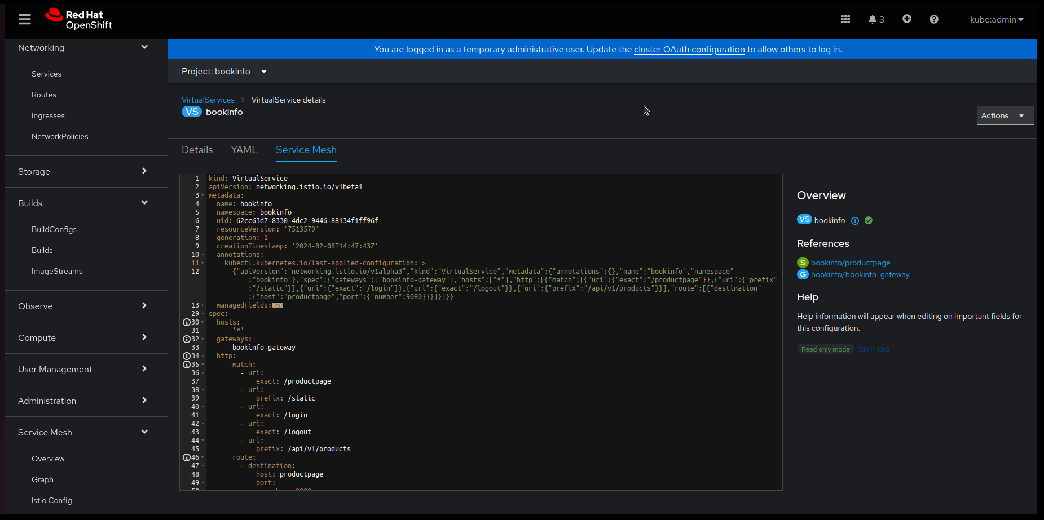Collapse the Networking navigation section
The width and height of the screenshot is (1044, 520).
[85, 48]
